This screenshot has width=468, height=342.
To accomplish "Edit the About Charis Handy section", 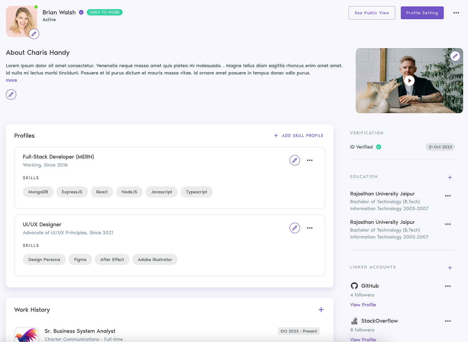I will coord(11,94).
